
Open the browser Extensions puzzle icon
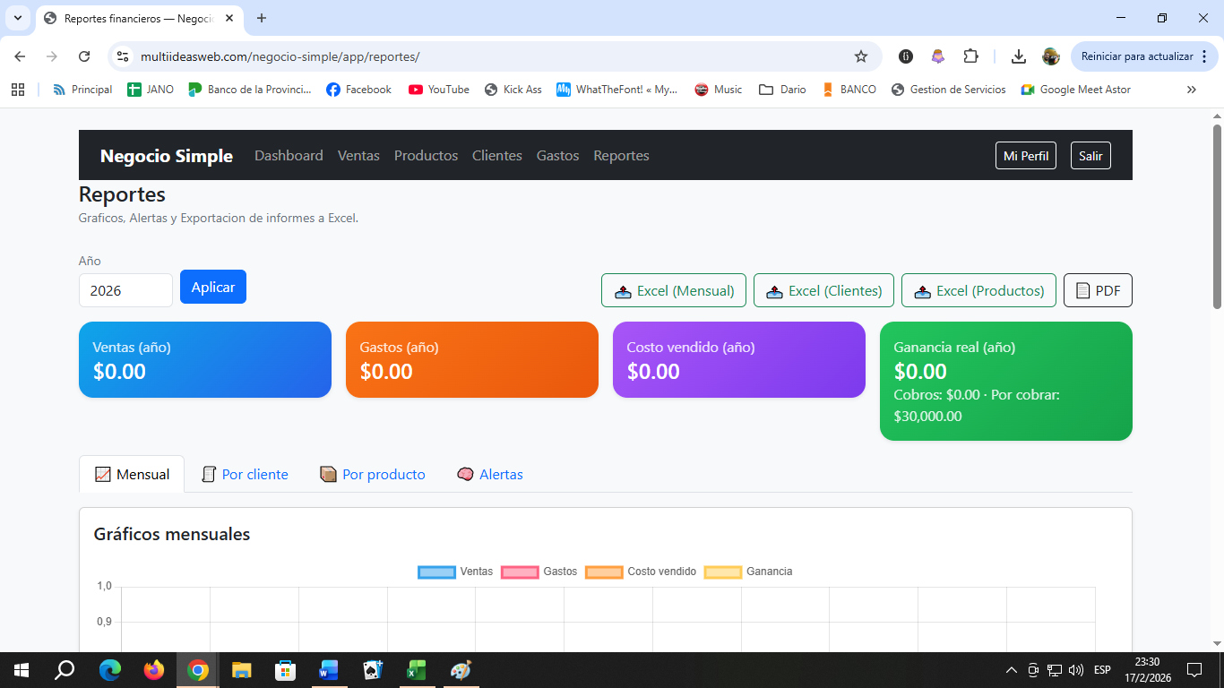point(971,56)
